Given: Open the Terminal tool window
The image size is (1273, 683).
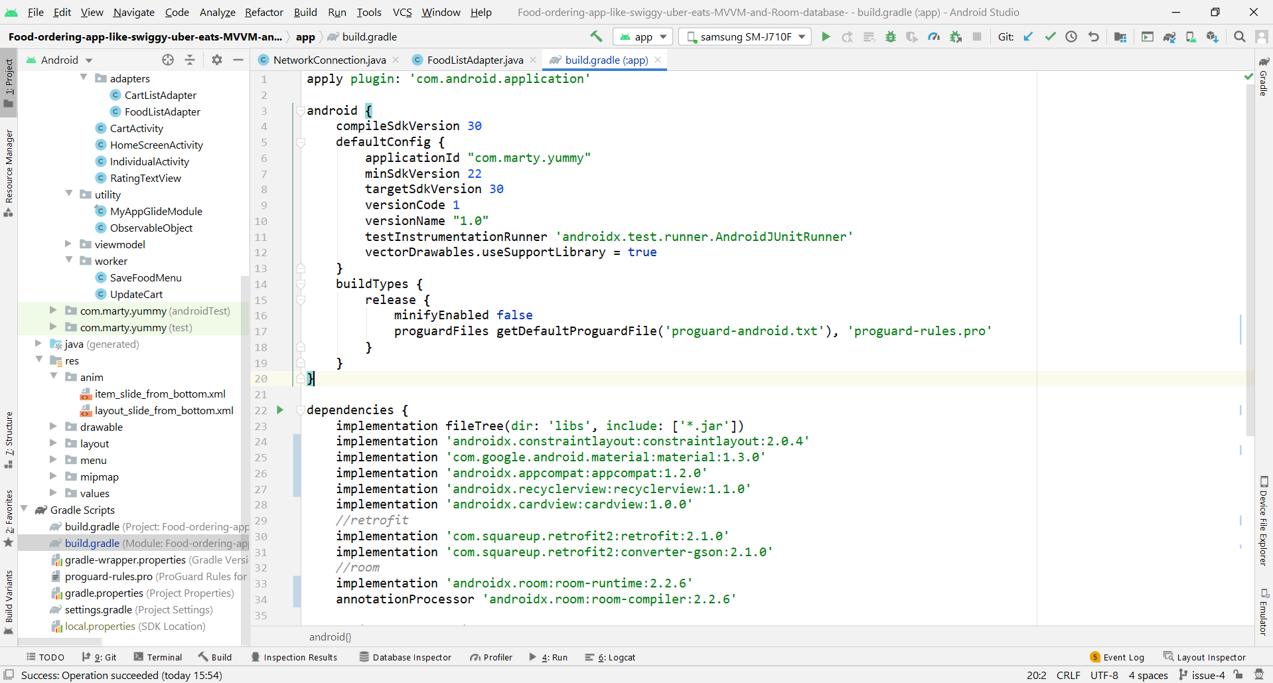Looking at the screenshot, I should pyautogui.click(x=158, y=657).
